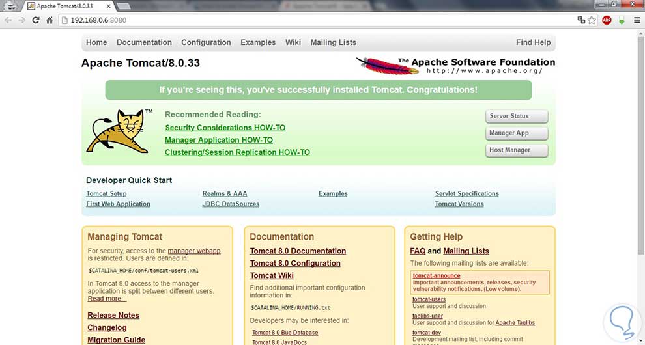Open the taglibs-user mailing list link
This screenshot has height=345, width=645.
click(x=428, y=316)
